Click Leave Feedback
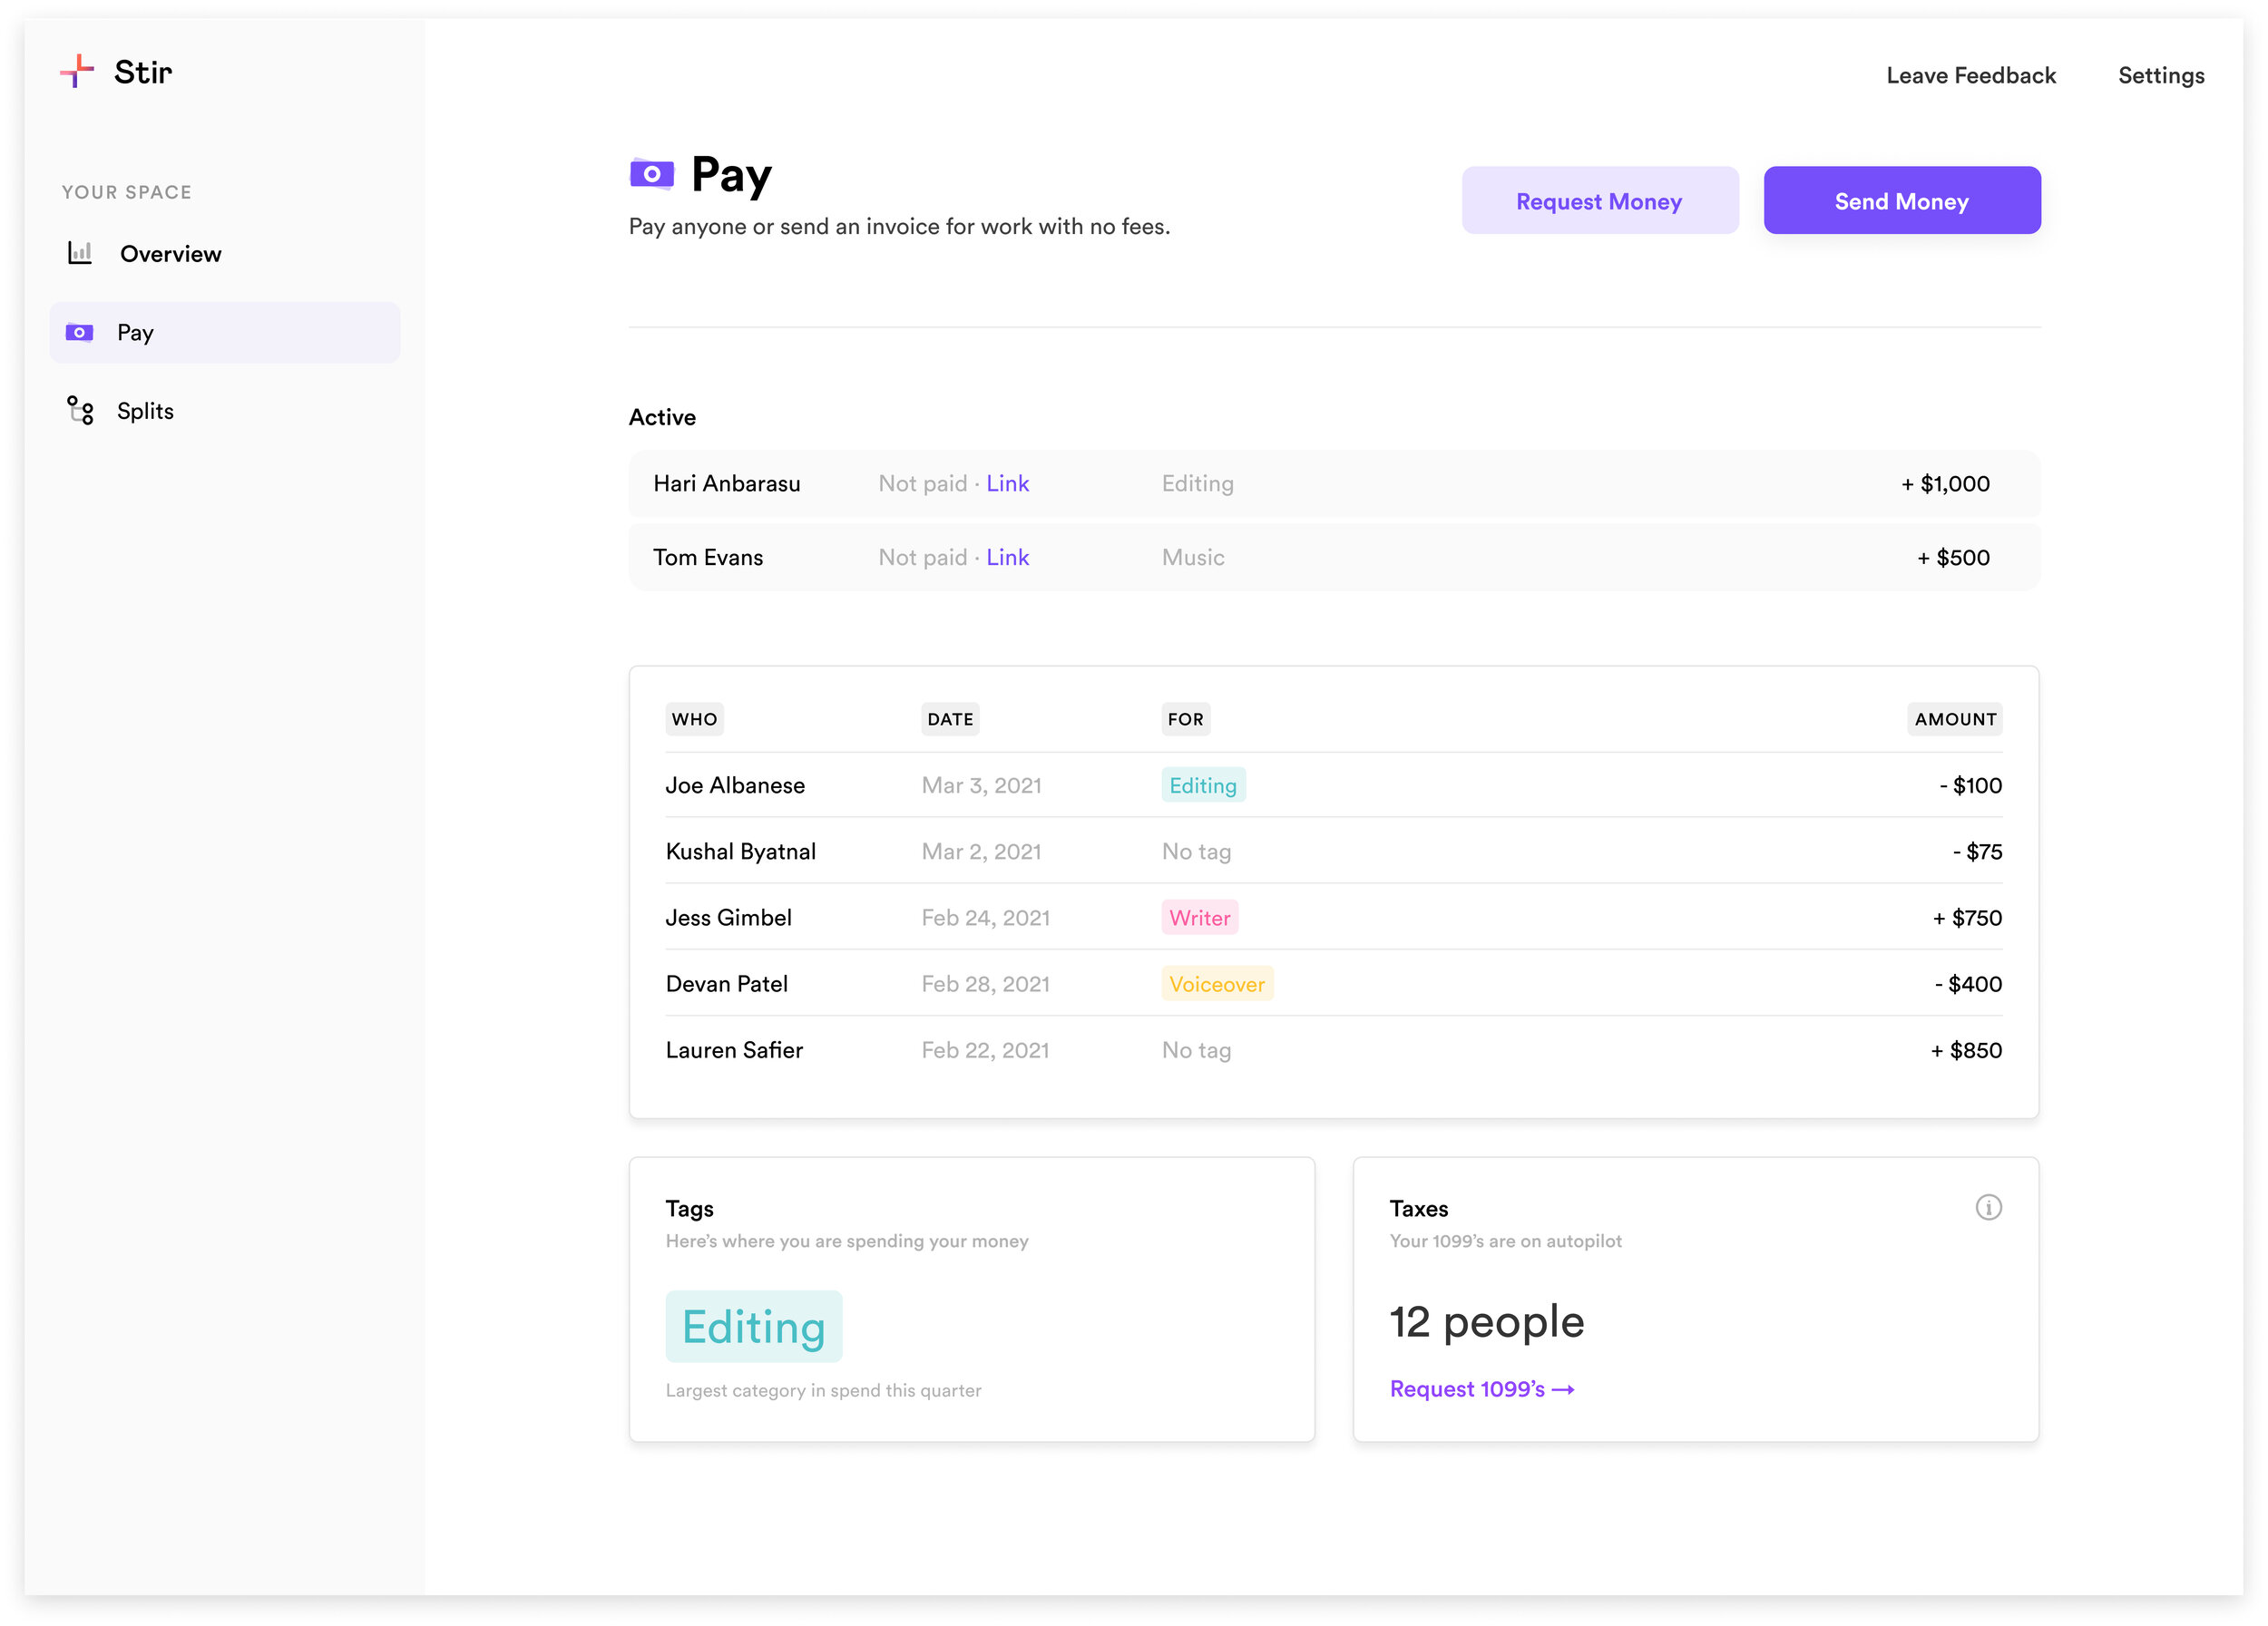This screenshot has width=2268, height=1626. (1970, 76)
